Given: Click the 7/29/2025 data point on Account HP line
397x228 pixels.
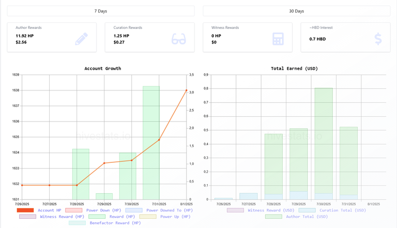Looking at the screenshot, I should [104, 163].
